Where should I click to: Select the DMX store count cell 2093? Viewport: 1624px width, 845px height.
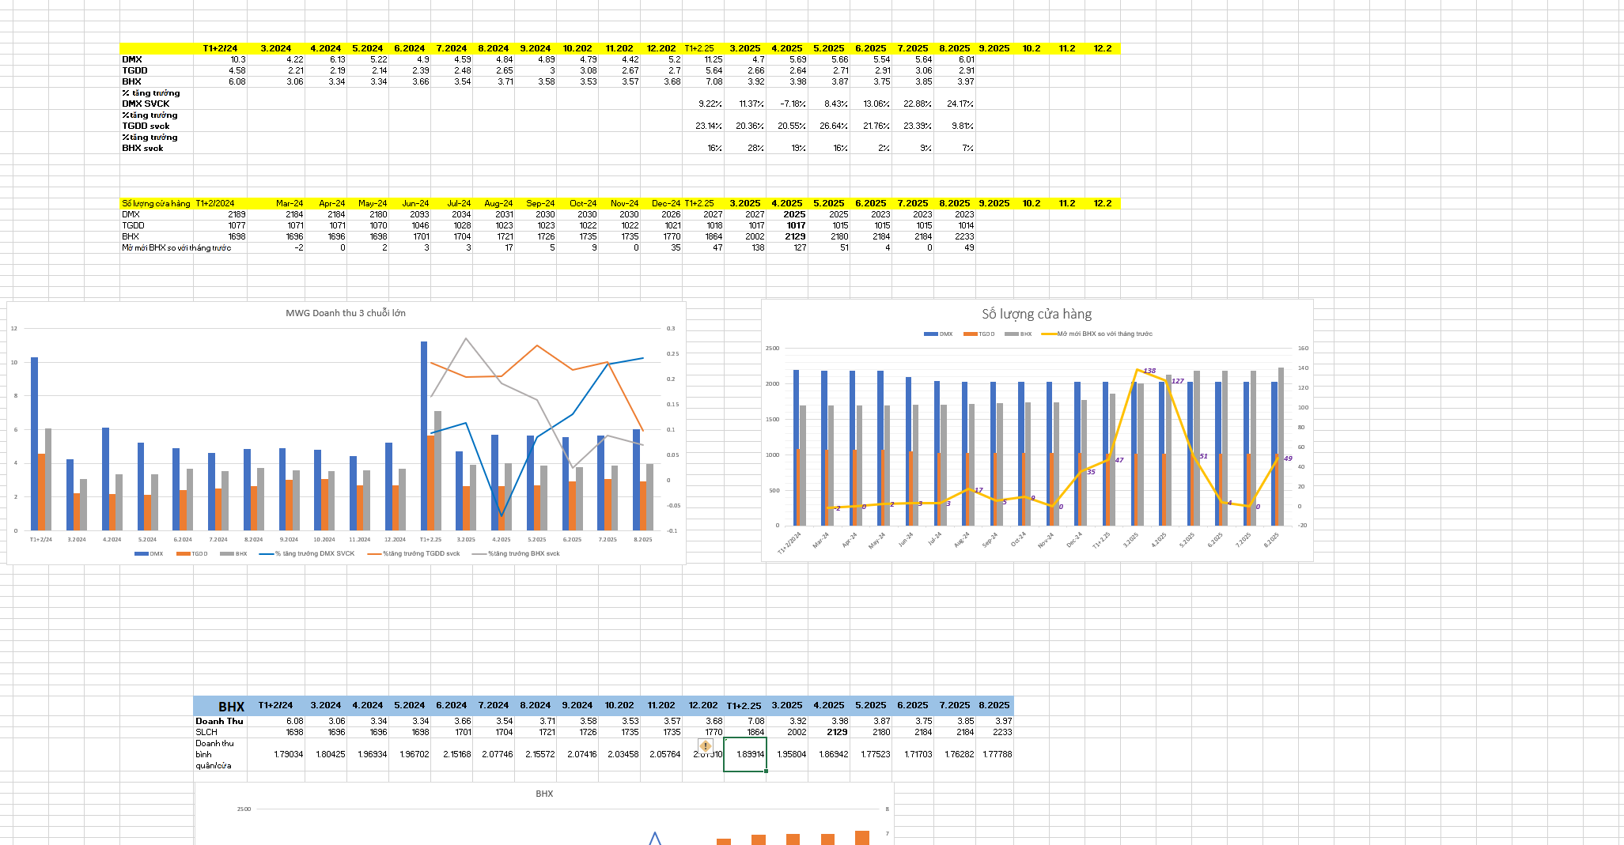410,214
